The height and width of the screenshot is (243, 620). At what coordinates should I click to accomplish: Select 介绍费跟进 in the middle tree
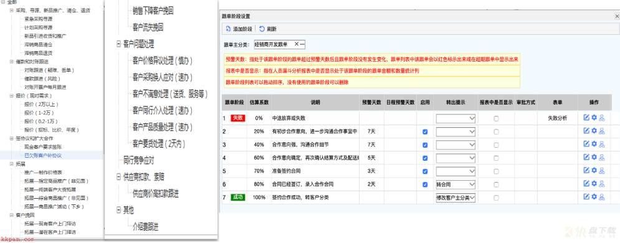pos(146,227)
